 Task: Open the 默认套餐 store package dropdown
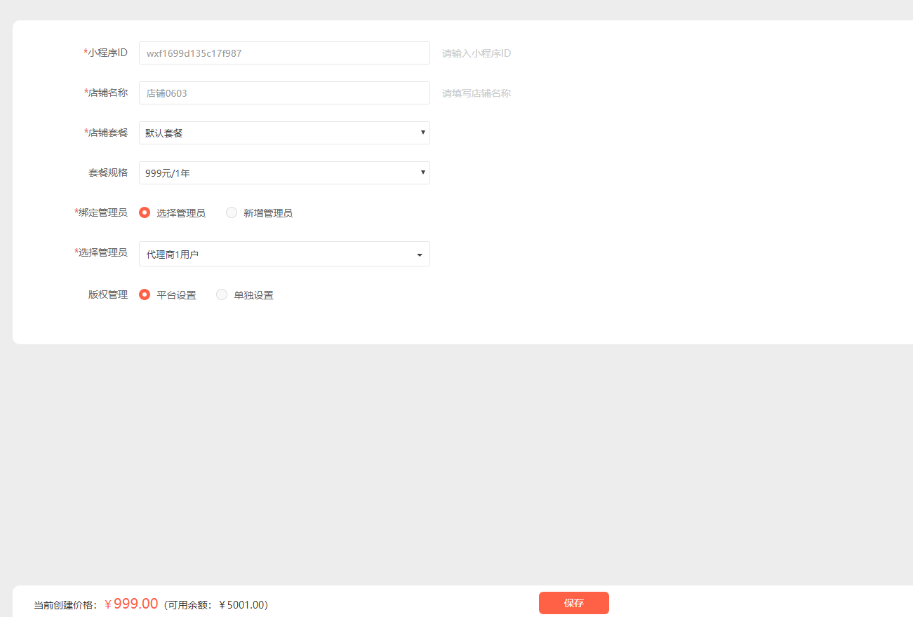[x=281, y=133]
